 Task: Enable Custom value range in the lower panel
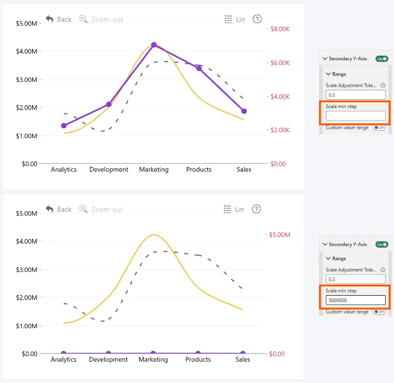(x=379, y=312)
